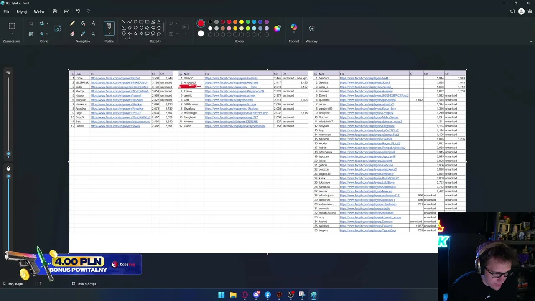Expand the selection tool options dropdown
The height and width of the screenshot is (301, 535).
pyautogui.click(x=12, y=33)
